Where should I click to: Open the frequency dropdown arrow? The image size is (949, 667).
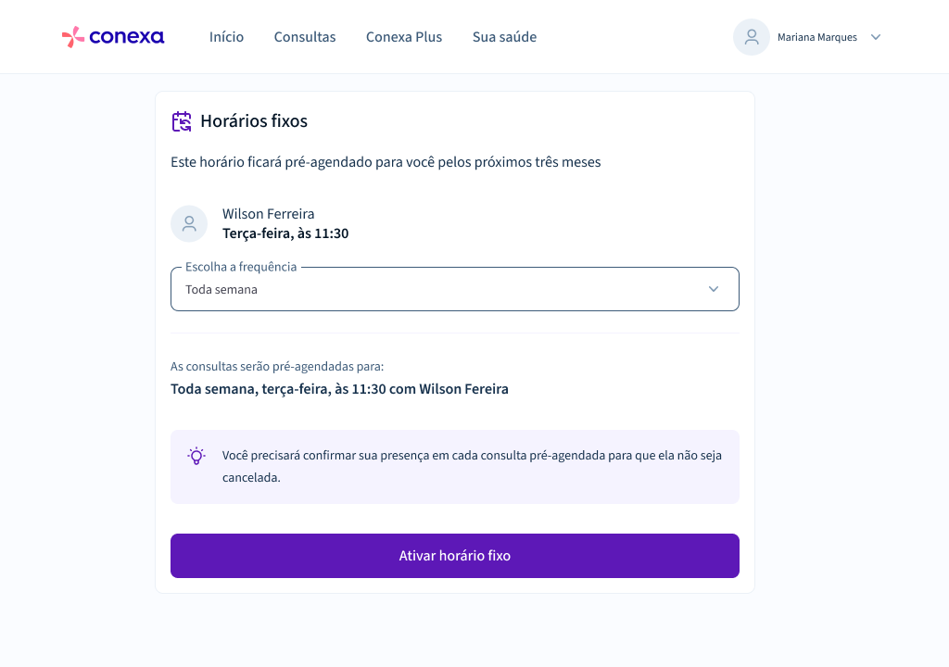pos(714,289)
